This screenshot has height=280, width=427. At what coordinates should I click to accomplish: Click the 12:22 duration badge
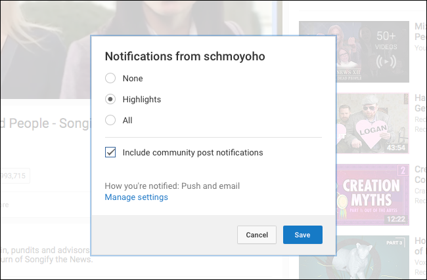tap(396, 220)
